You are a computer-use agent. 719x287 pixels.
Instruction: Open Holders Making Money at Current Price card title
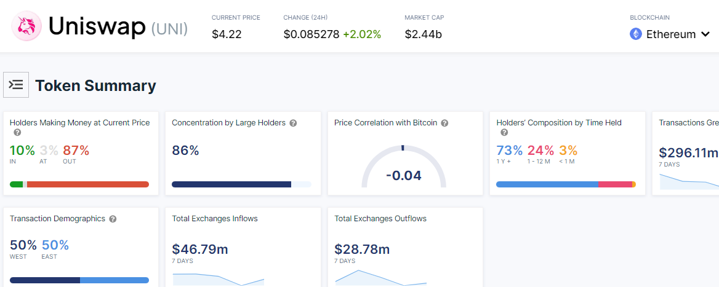[80, 123]
